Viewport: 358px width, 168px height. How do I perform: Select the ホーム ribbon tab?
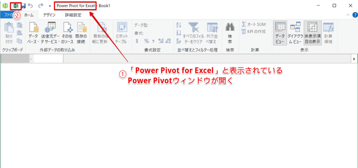pyautogui.click(x=29, y=15)
